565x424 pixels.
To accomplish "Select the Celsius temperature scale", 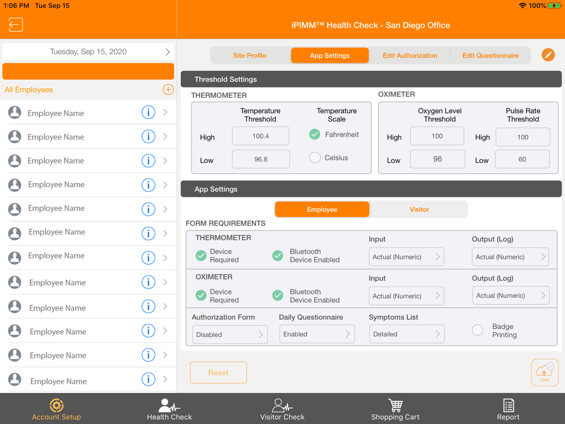I will click(x=315, y=158).
